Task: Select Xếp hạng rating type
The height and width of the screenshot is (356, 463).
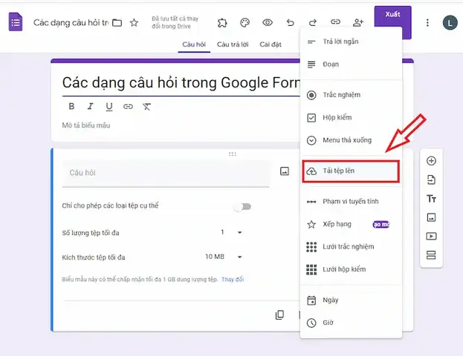Action: (351, 224)
